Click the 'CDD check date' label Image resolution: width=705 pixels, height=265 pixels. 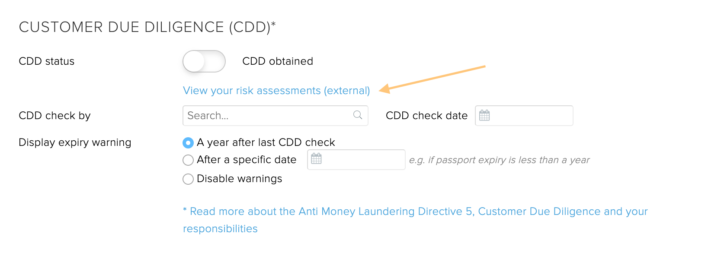(426, 116)
